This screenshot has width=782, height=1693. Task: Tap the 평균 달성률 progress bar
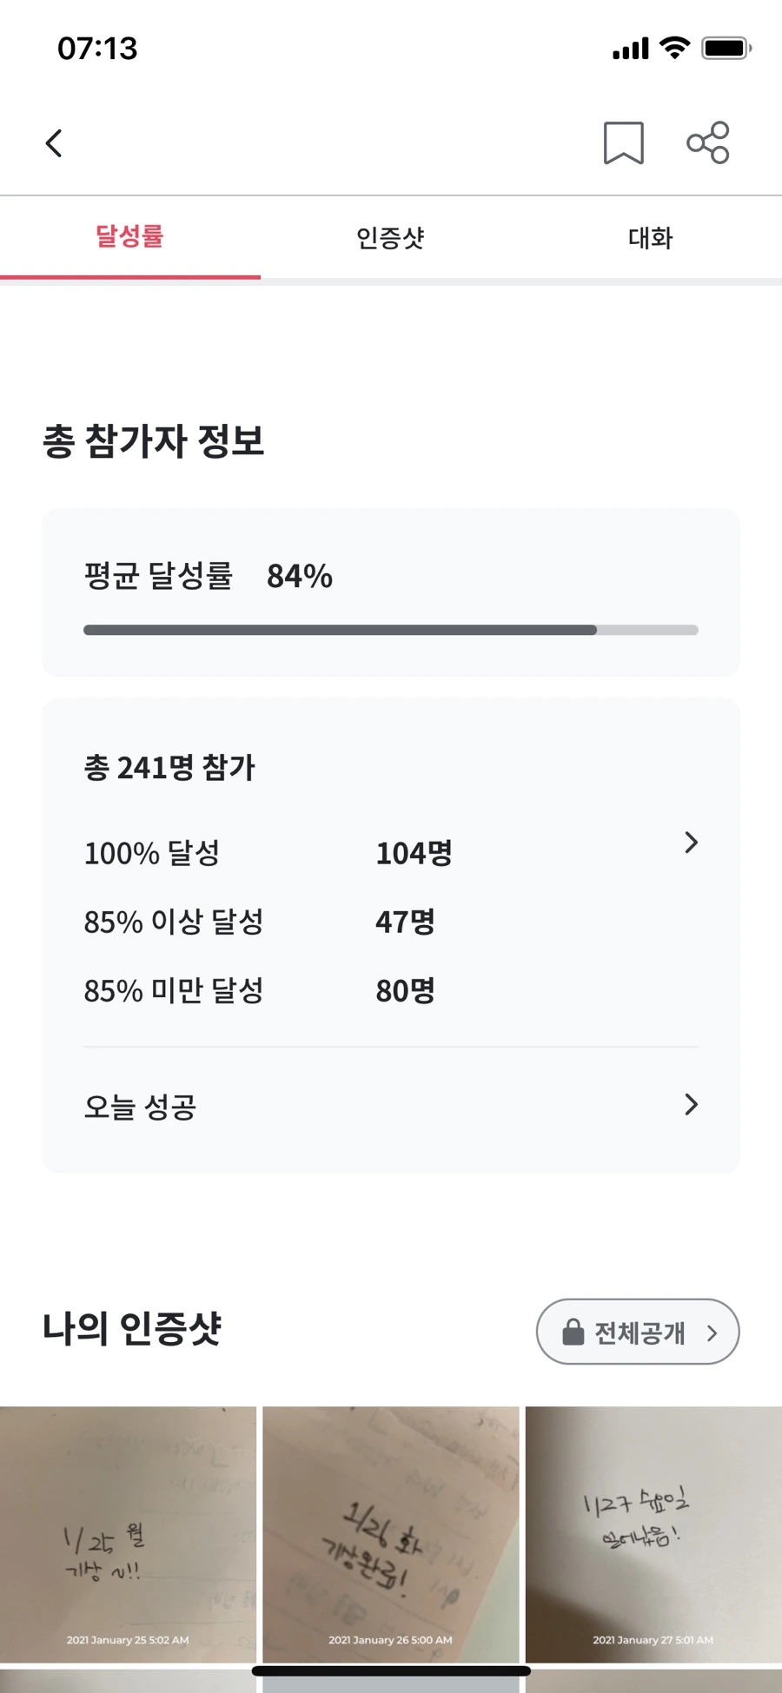[x=390, y=630]
